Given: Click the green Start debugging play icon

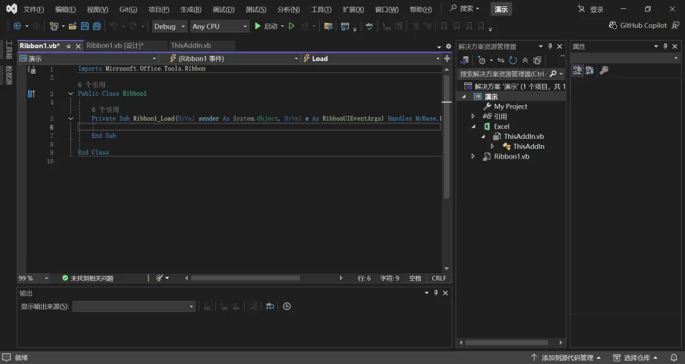Looking at the screenshot, I should click(258, 26).
